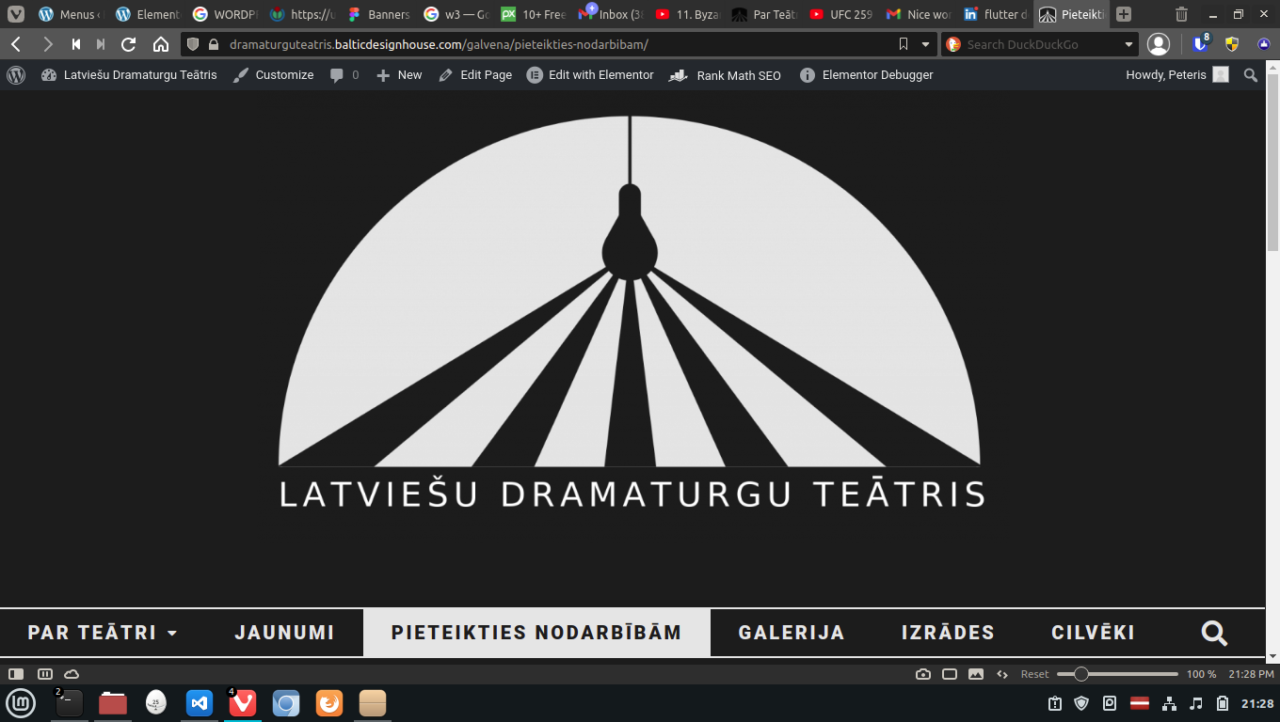
Task: Focus the Search DuckDuckGo field
Action: click(x=1040, y=44)
